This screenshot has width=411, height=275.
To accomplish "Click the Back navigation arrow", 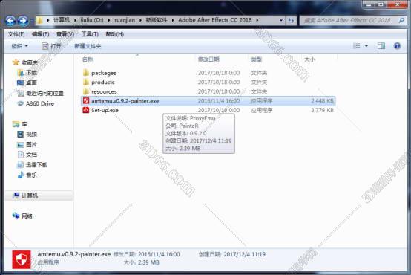I will point(10,20).
